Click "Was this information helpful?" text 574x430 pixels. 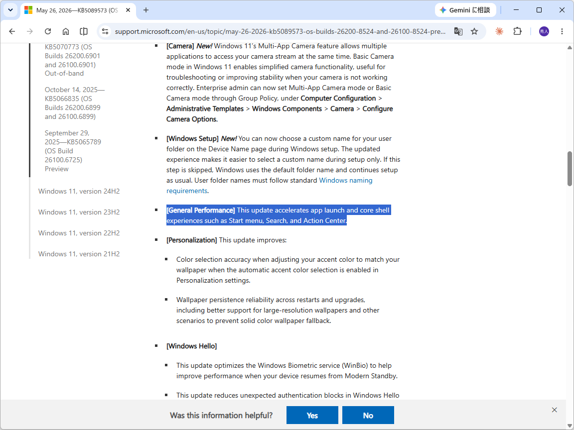point(221,416)
